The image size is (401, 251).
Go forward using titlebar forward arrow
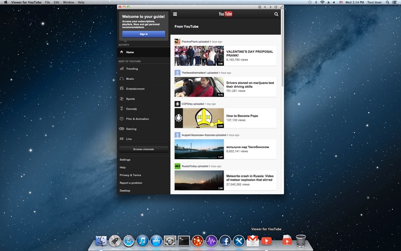[x=270, y=7]
